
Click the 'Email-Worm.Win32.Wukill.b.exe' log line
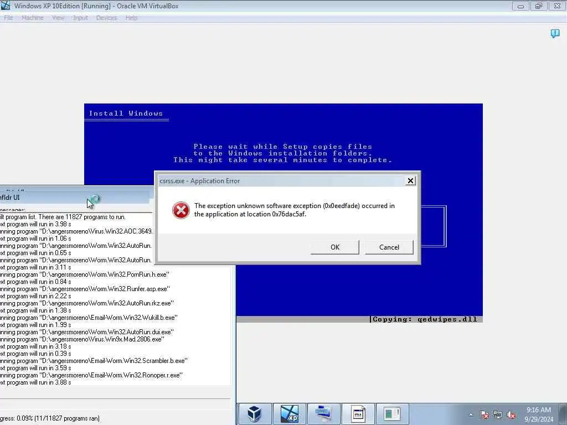coord(89,318)
